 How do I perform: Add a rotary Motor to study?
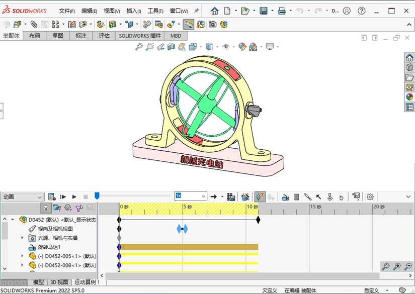tap(285, 197)
